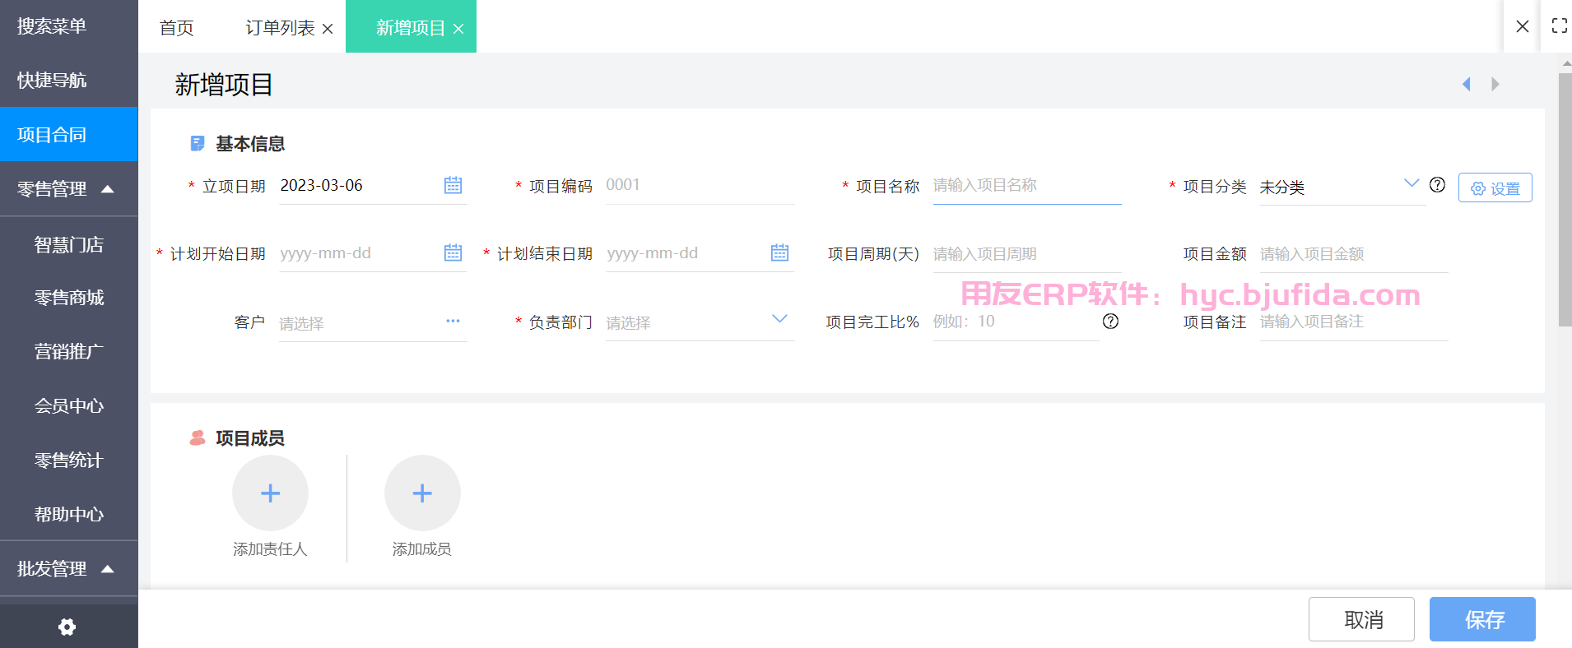Image resolution: width=1572 pixels, height=648 pixels.
Task: Switch to 订单列表 tab
Action: [x=280, y=28]
